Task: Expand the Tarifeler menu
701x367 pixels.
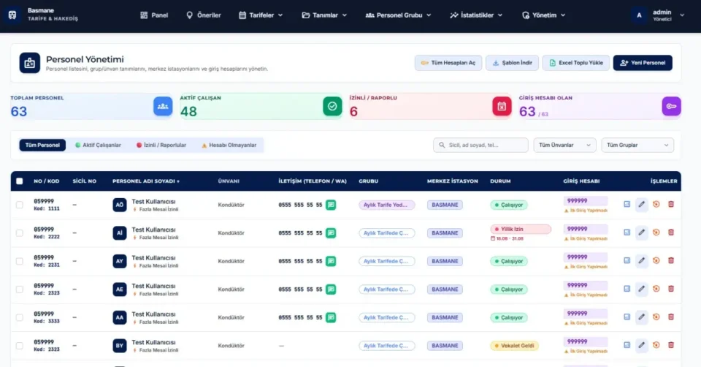Action: 261,15
